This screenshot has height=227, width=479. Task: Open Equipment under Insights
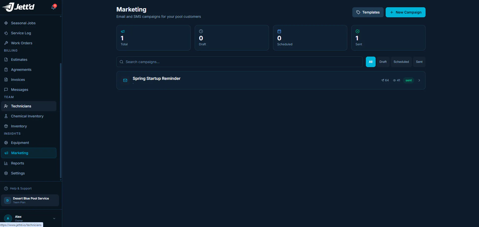click(29, 143)
